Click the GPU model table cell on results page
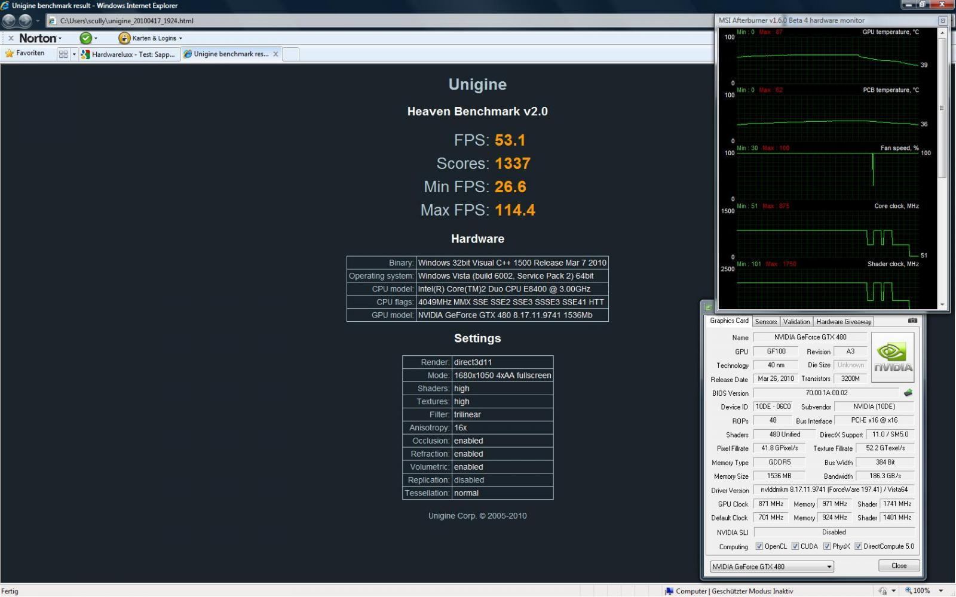Image resolution: width=956 pixels, height=597 pixels. (512, 315)
